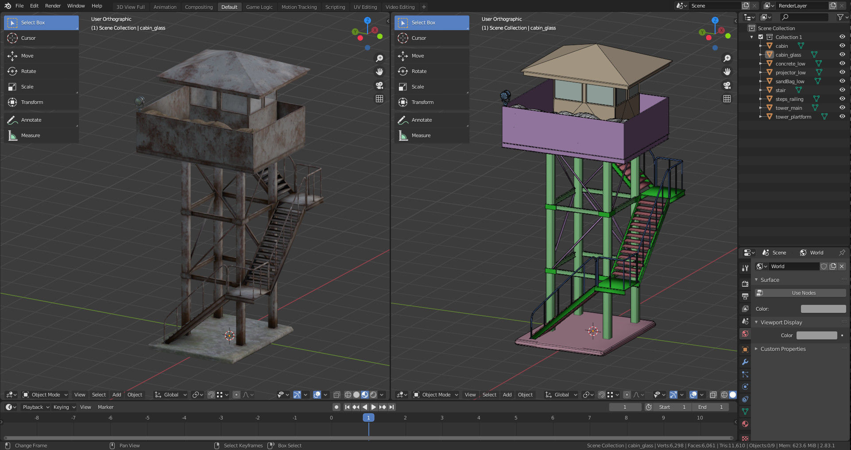Click the timeline current frame marker 1
851x450 pixels.
[x=368, y=418]
